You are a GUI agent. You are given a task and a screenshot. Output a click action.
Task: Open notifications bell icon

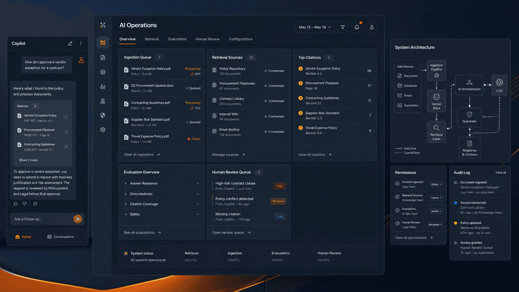click(357, 27)
